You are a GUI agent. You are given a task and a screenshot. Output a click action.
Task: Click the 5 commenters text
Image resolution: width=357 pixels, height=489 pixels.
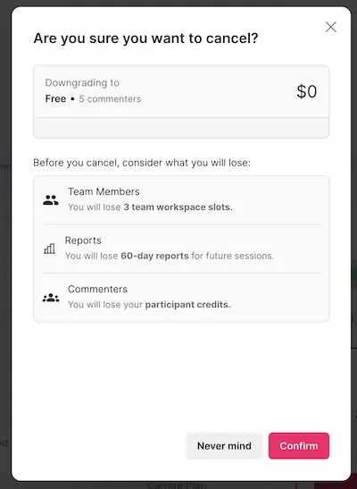coord(110,99)
